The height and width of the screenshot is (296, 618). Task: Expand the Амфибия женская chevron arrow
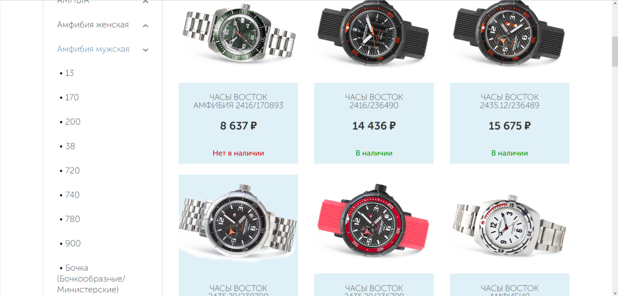click(x=146, y=26)
